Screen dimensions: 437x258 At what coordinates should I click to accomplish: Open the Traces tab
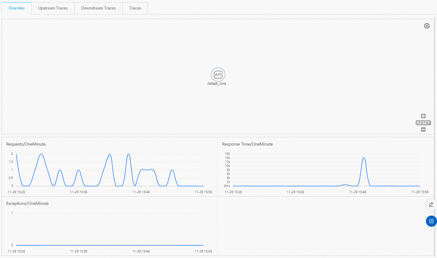(x=135, y=8)
